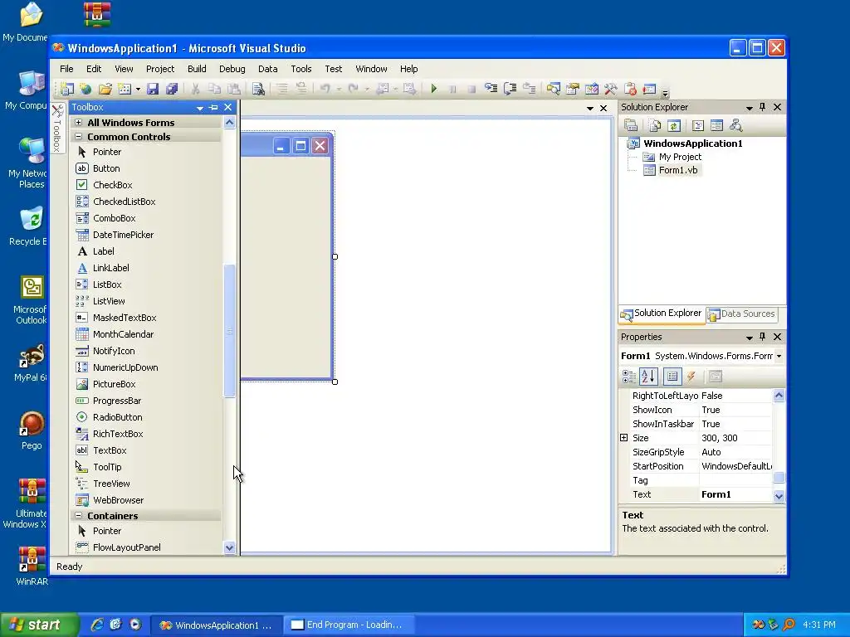The height and width of the screenshot is (637, 850).
Task: Click the StartPosition property value
Action: click(x=735, y=466)
